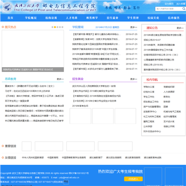The height and width of the screenshot is (186, 186).
Task: Click the search magnifier icon in header
Action: [x=184, y=9]
